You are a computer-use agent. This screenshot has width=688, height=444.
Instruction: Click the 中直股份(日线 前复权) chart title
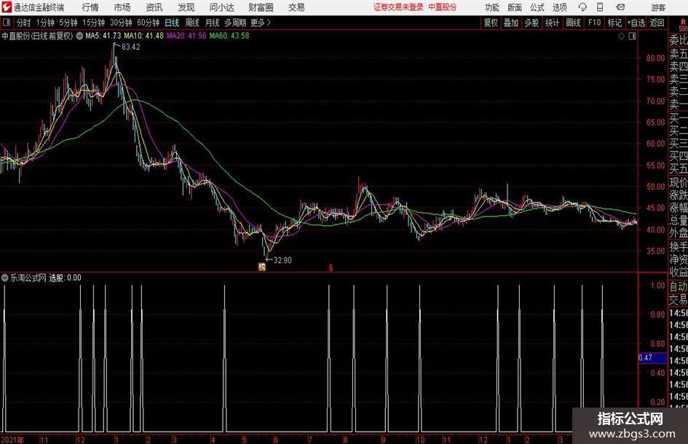point(37,36)
